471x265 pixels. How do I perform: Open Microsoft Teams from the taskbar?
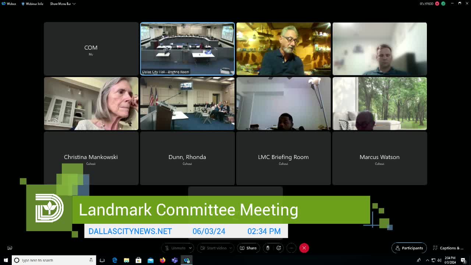click(x=174, y=260)
